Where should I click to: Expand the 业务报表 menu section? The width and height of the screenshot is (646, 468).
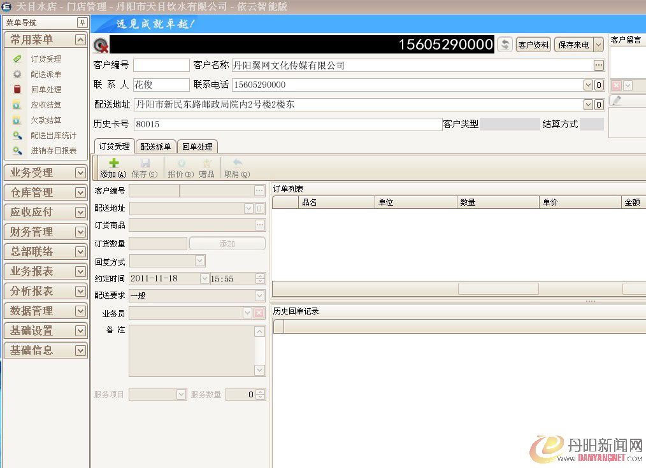pyautogui.click(x=81, y=272)
